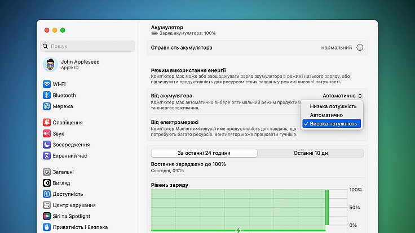
Task: Select Зосередження moon icon
Action: click(47, 145)
